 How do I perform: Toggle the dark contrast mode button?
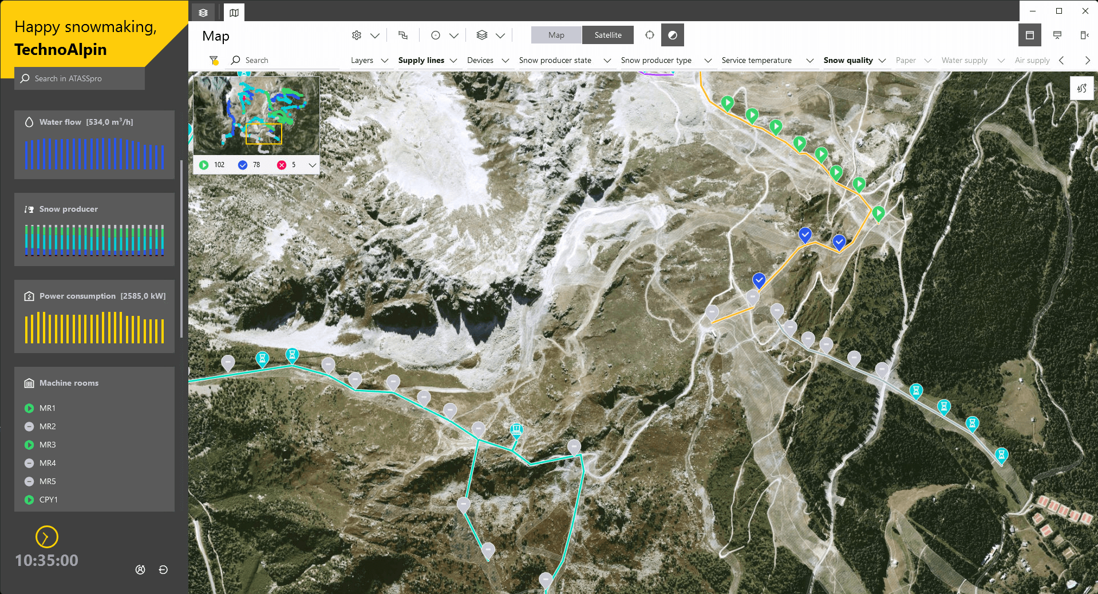672,35
